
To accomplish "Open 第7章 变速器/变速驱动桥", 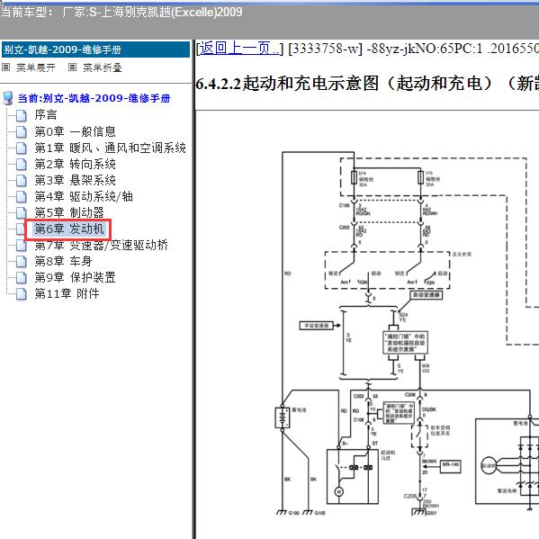I will tap(101, 245).
